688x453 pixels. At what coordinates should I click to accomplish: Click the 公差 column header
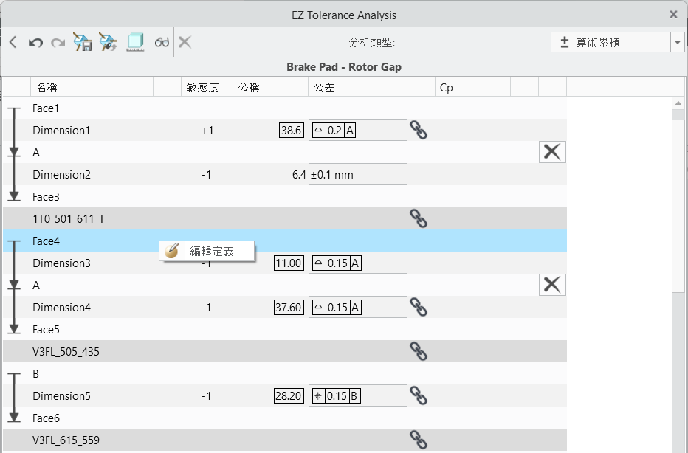[x=357, y=87]
